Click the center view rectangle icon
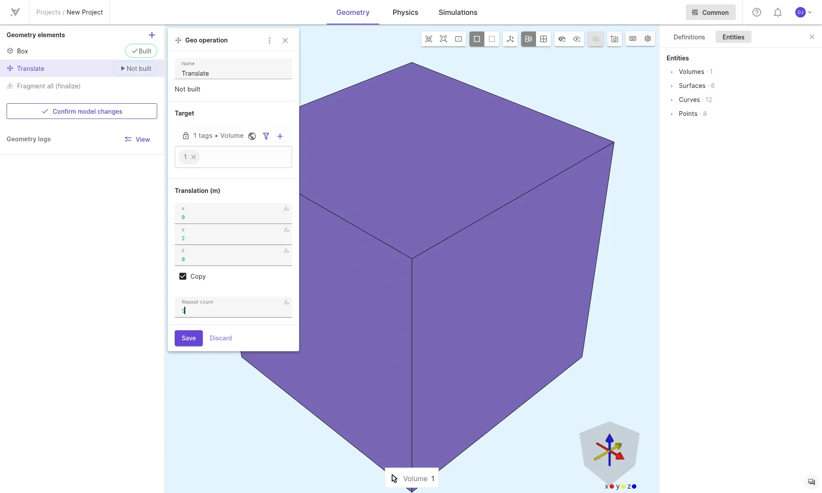822x493 pixels. point(459,39)
